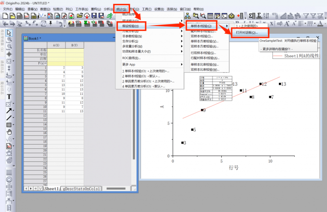Create a new workbook from the toolbar

tap(20, 16)
